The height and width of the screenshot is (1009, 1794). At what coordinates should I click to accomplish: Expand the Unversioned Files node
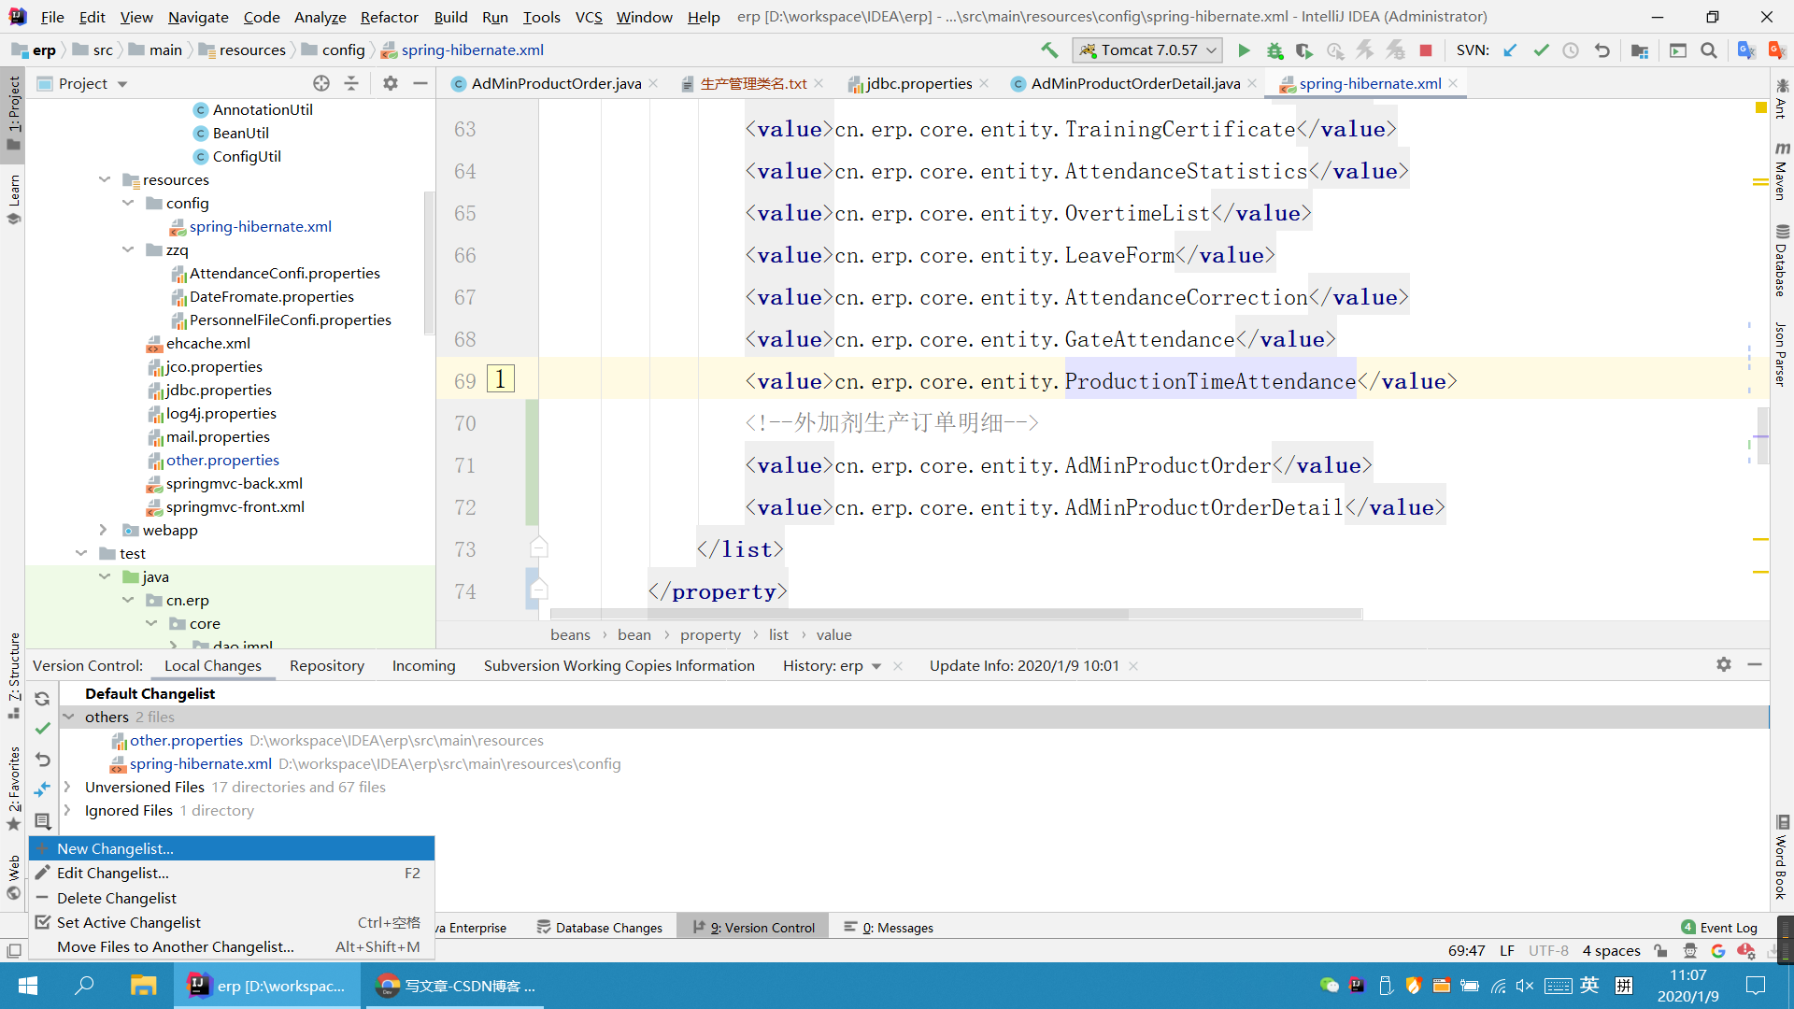point(68,787)
